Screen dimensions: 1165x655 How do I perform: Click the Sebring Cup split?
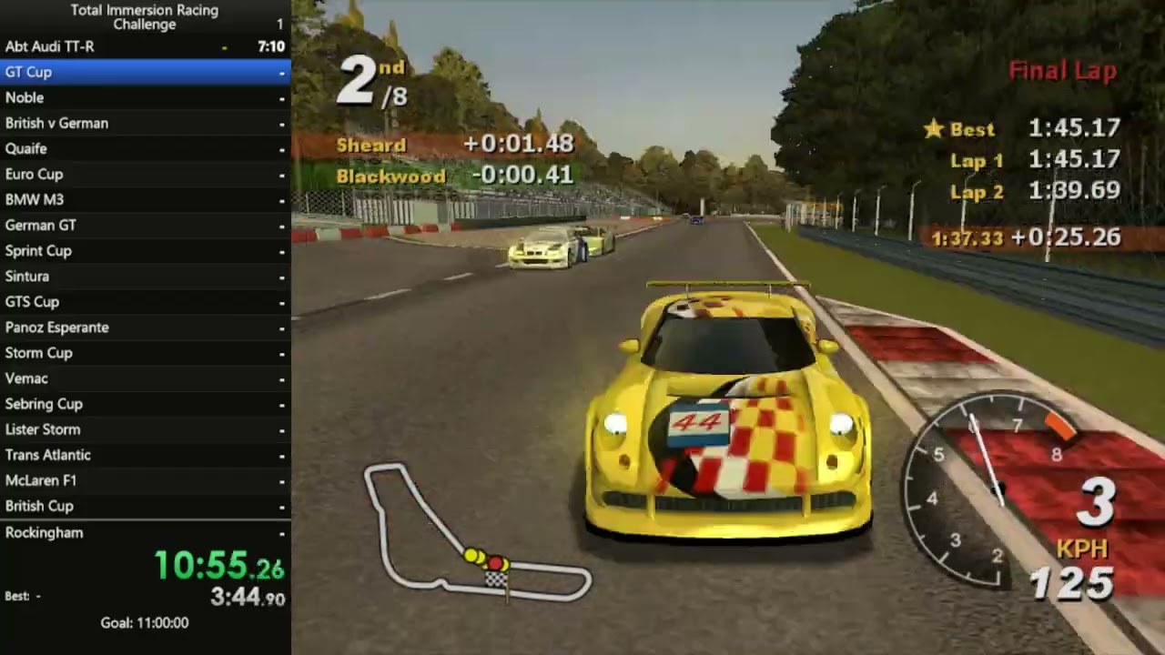coord(146,403)
